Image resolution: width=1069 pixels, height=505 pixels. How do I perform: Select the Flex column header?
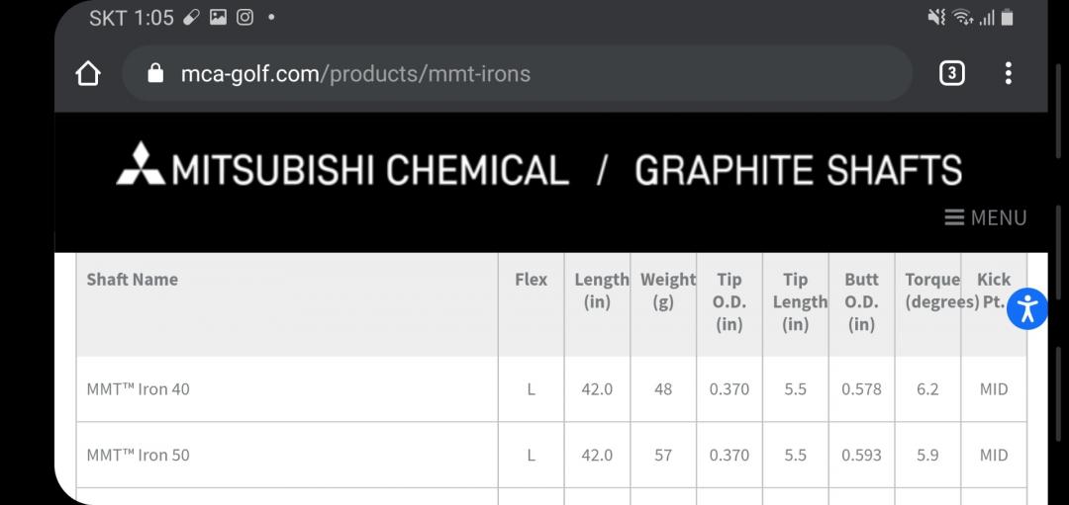pos(531,280)
